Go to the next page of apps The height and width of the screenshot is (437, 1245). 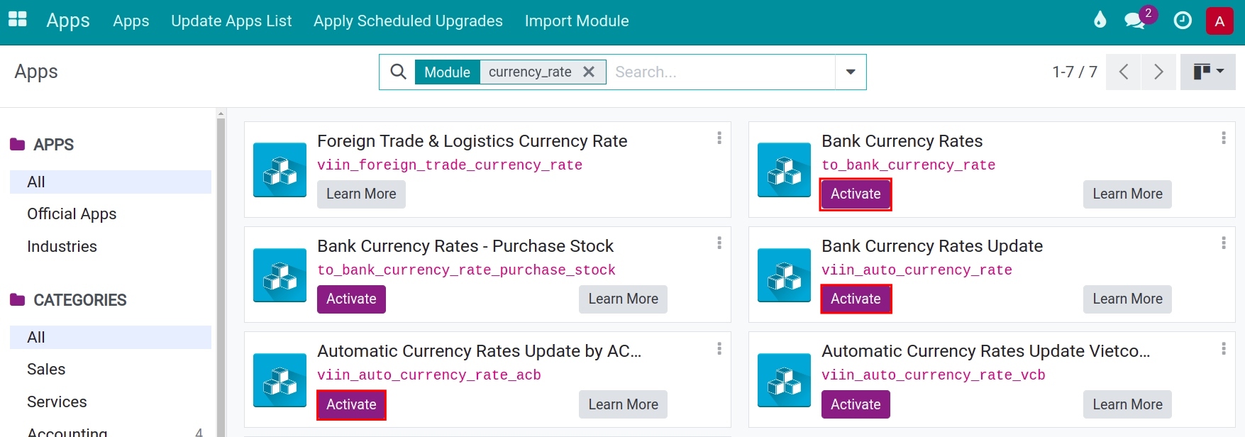(1158, 72)
